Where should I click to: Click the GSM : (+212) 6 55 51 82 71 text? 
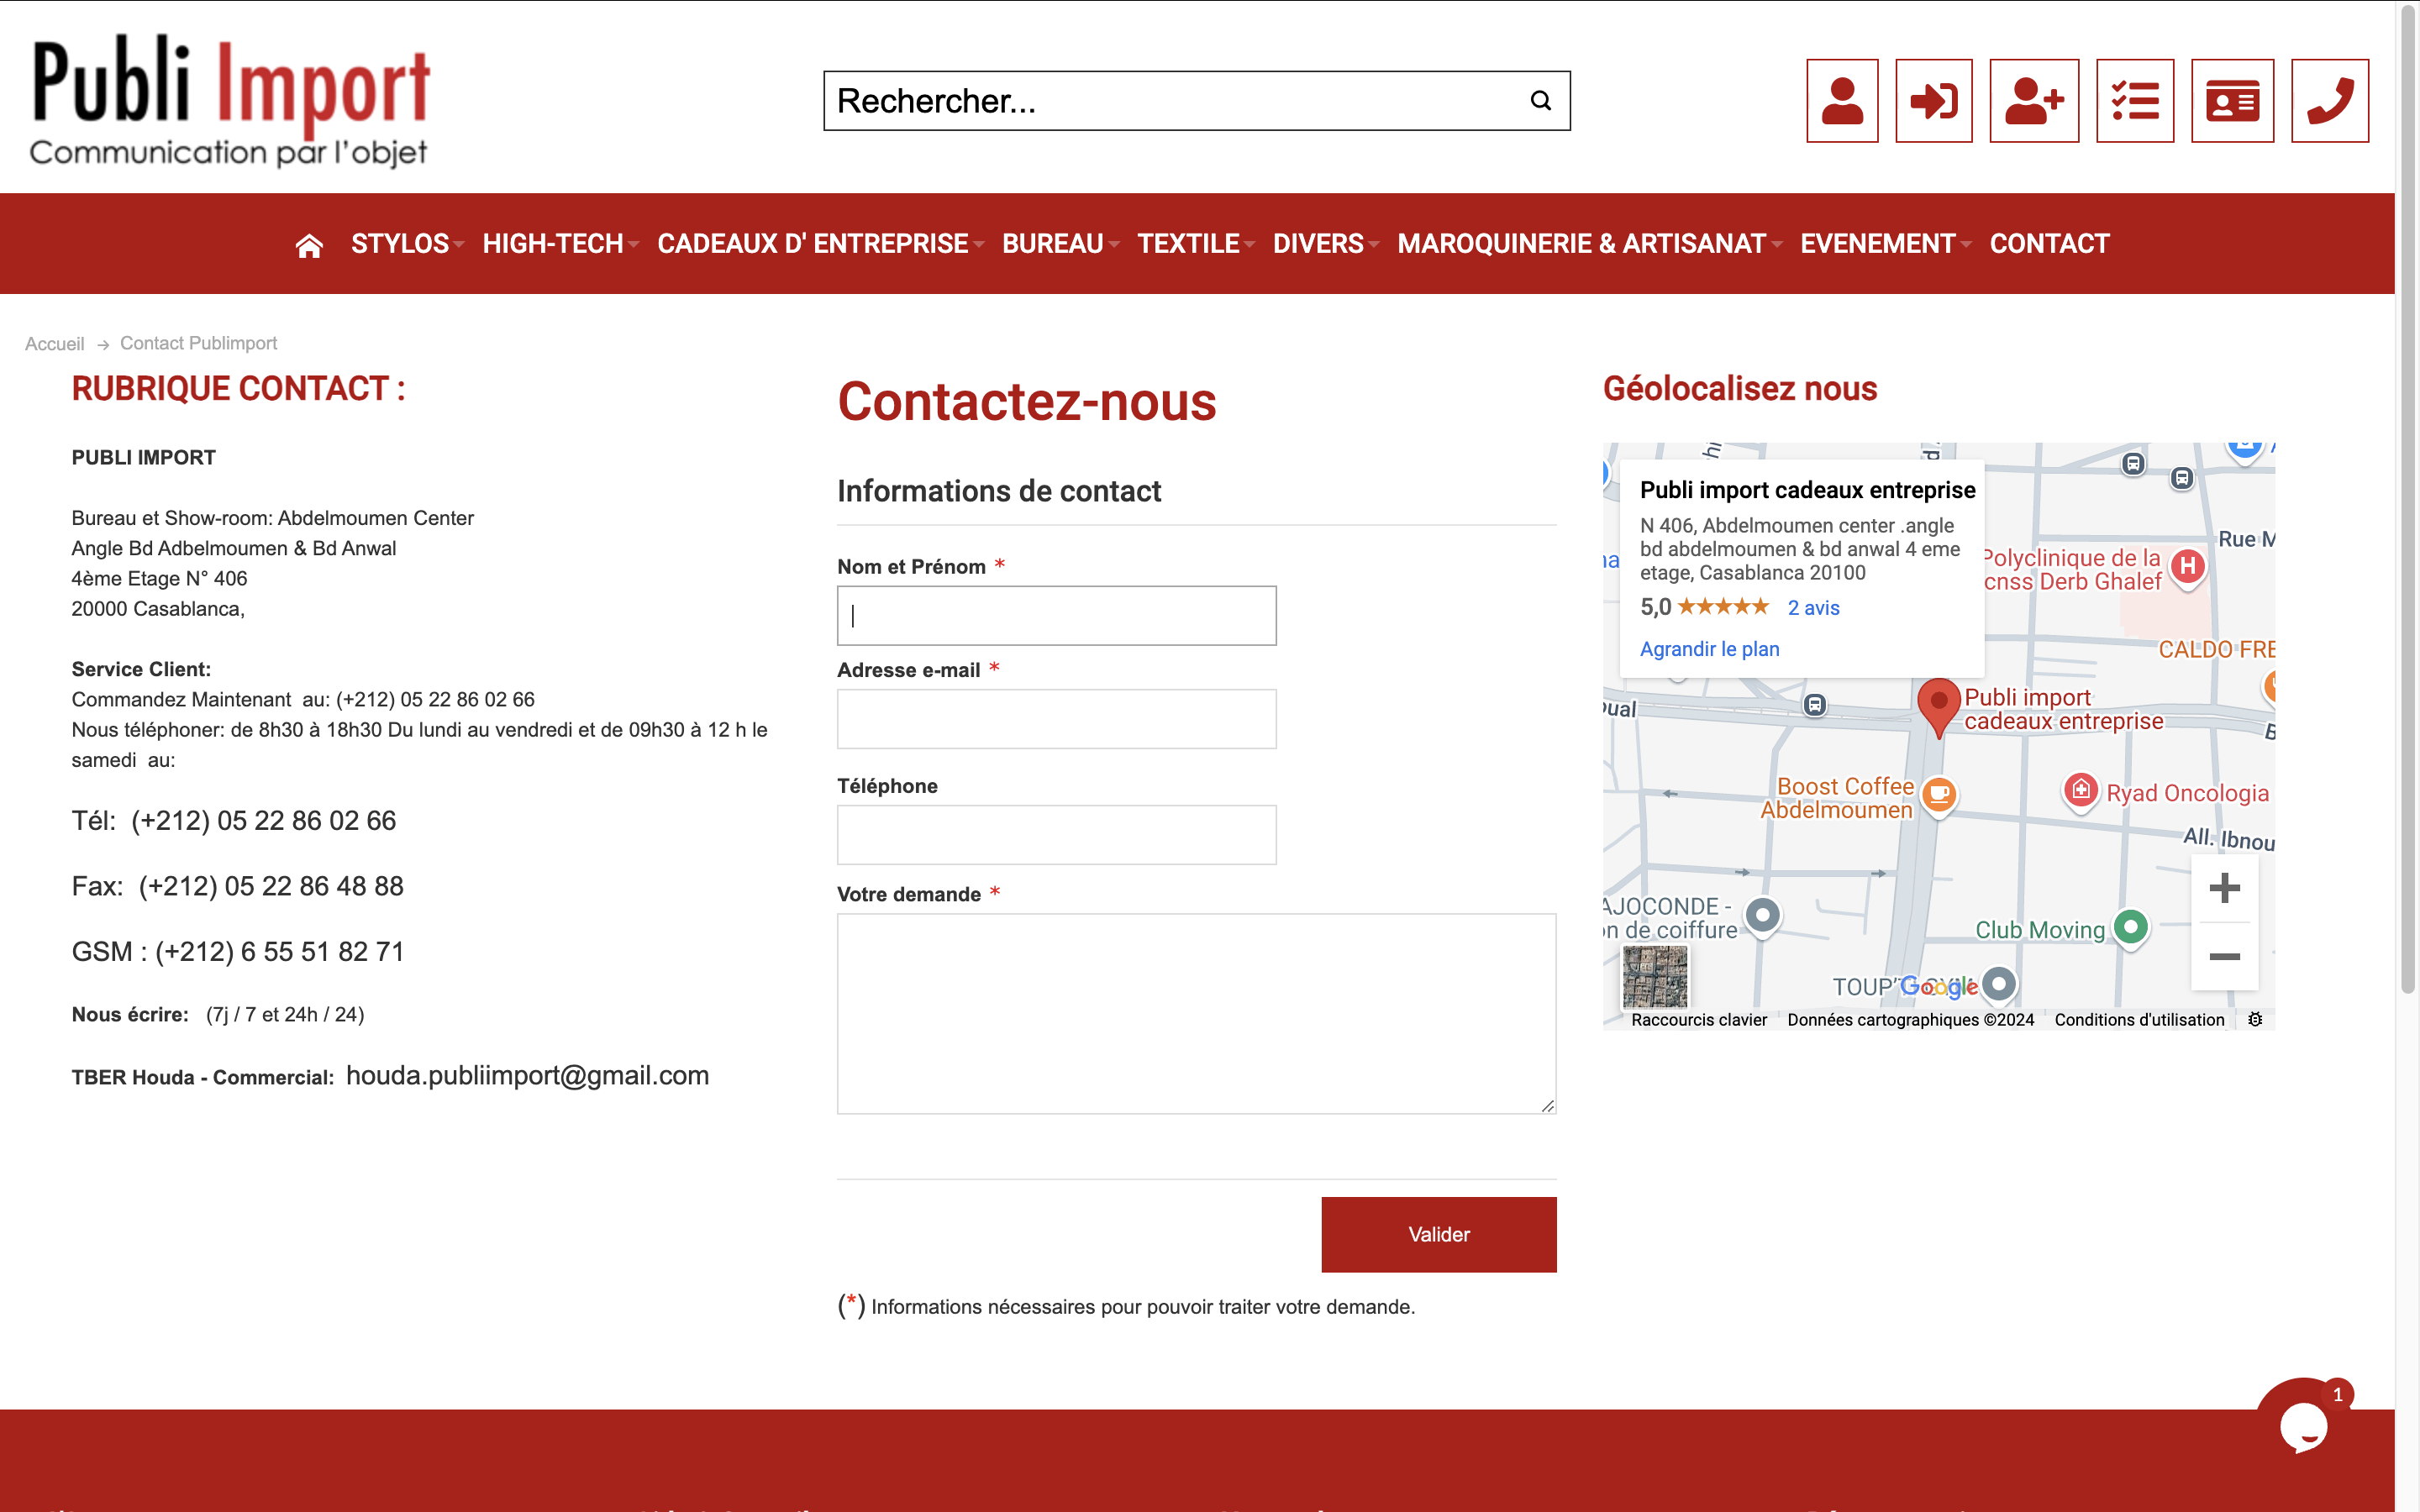click(238, 951)
